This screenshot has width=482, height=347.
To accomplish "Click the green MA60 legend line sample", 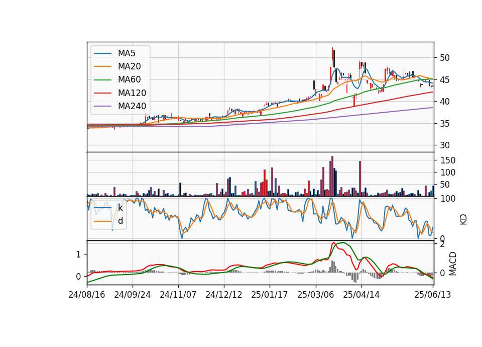I will click(102, 80).
